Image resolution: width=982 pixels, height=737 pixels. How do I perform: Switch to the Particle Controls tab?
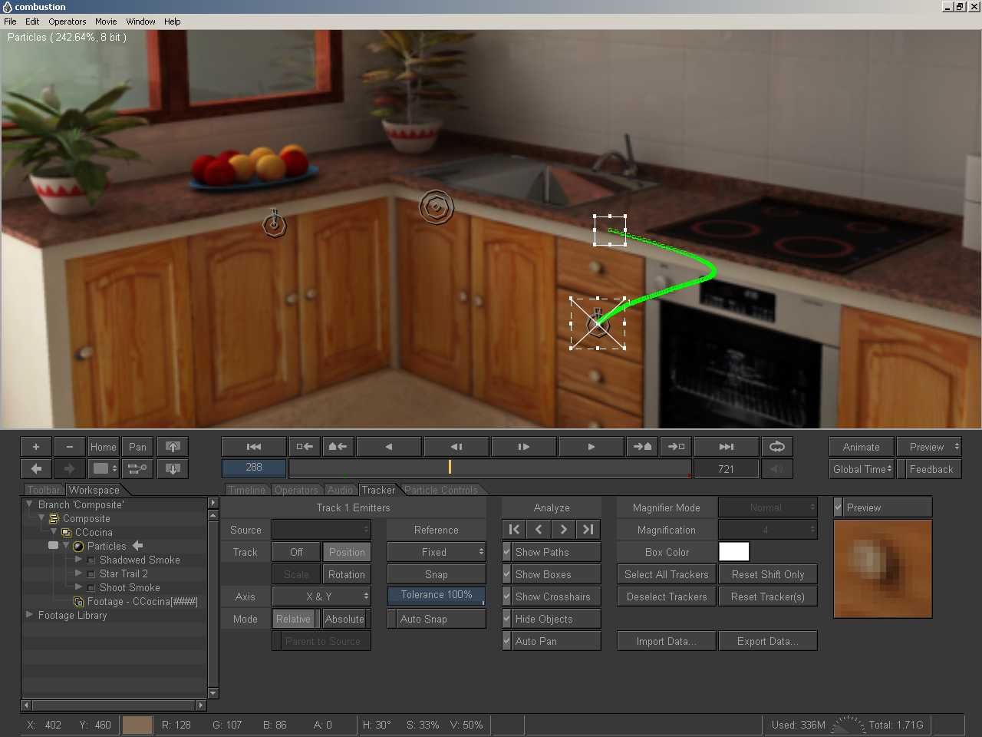click(441, 490)
